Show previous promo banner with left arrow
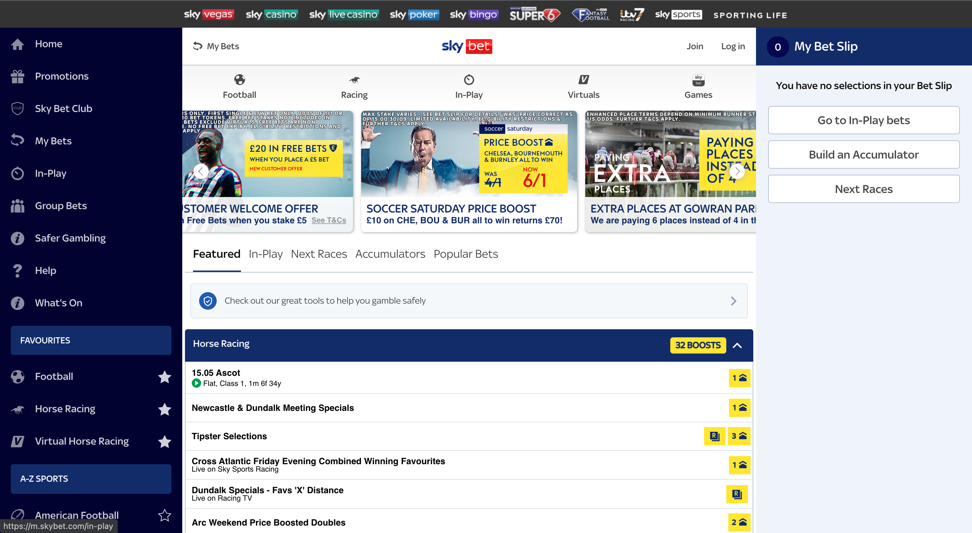 click(201, 172)
